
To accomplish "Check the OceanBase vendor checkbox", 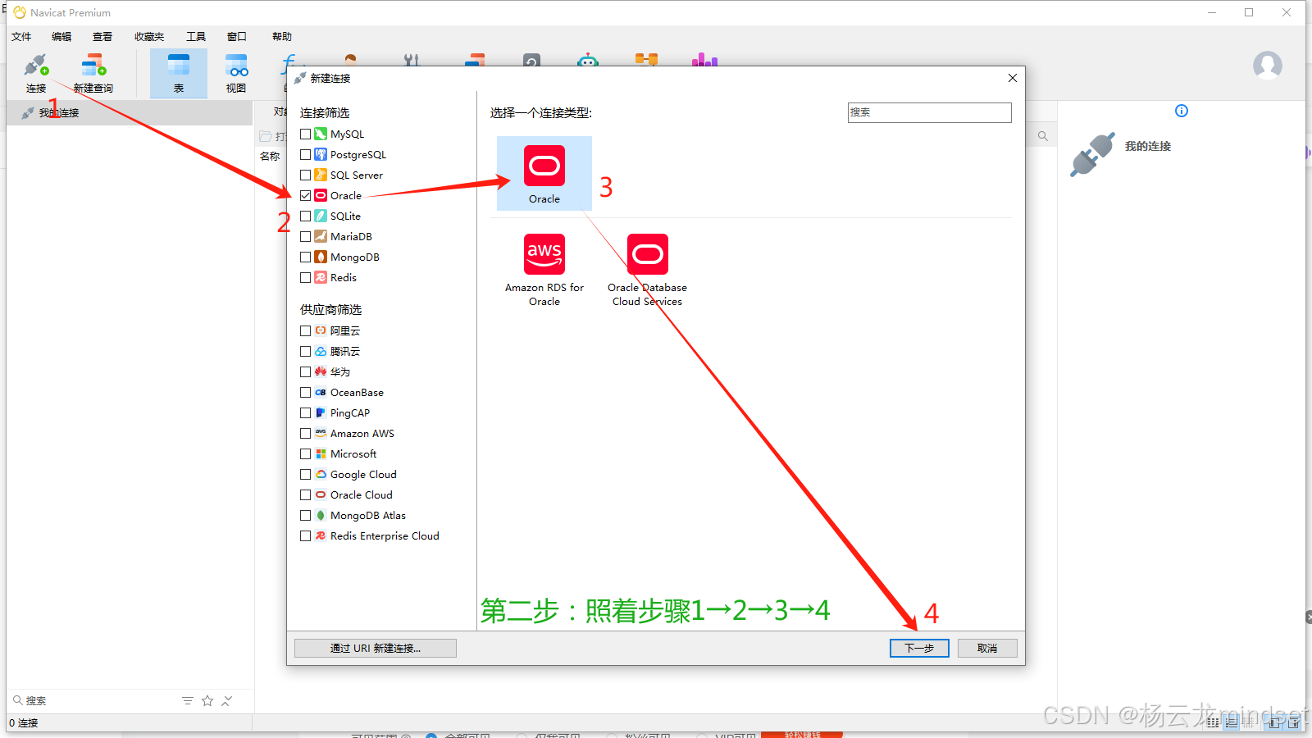I will [x=305, y=392].
